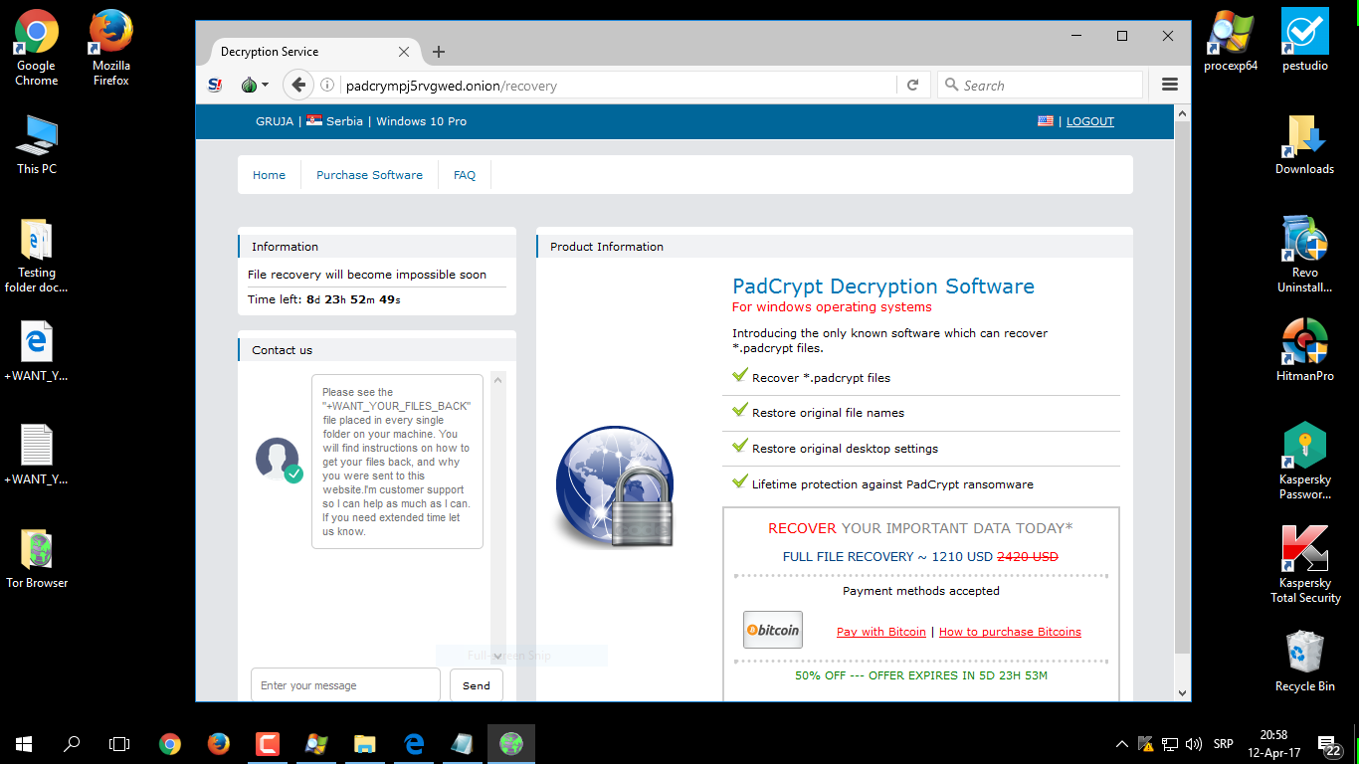1359x764 pixels.
Task: Open Task View on the taskbar
Action: pos(119,744)
